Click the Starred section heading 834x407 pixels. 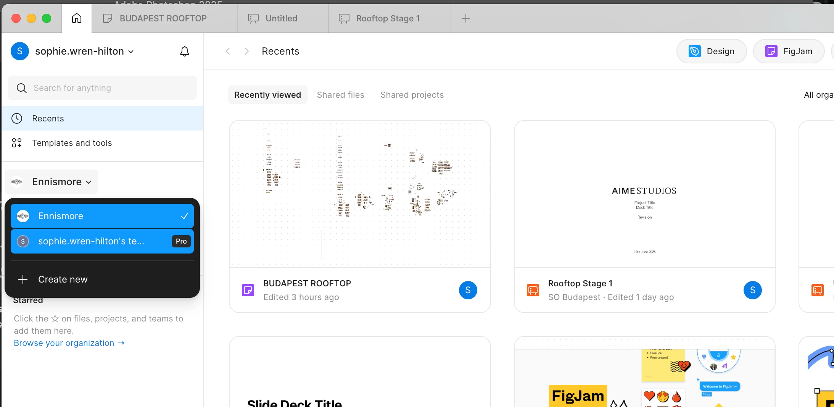[x=28, y=300]
